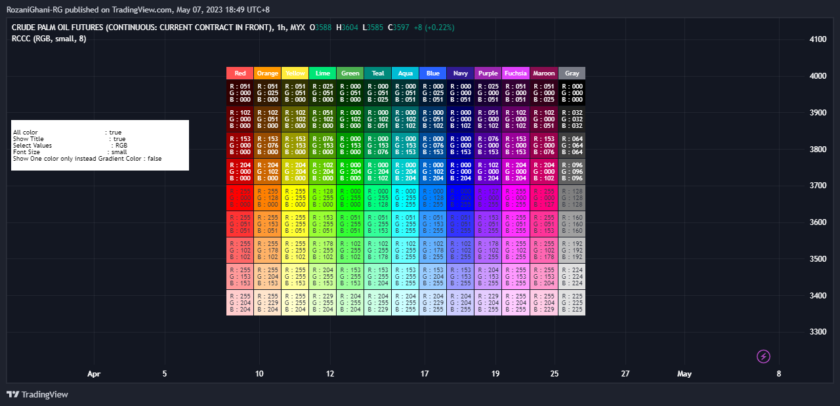Image resolution: width=840 pixels, height=406 pixels.
Task: Select Gray column cell R:192 G:192 B:192
Action: (572, 250)
